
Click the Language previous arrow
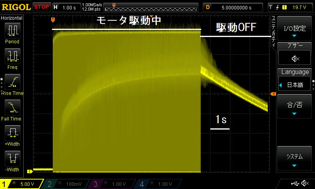pos(281,85)
